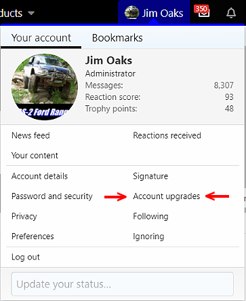Click the Update your status field
Screen dimensions: 246x301
[122, 284]
